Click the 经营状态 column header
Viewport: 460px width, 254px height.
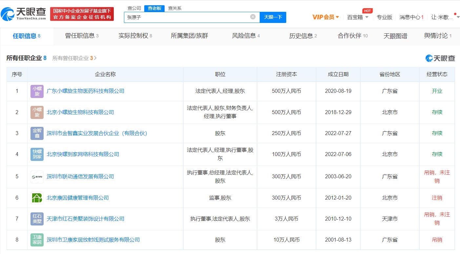pos(437,74)
